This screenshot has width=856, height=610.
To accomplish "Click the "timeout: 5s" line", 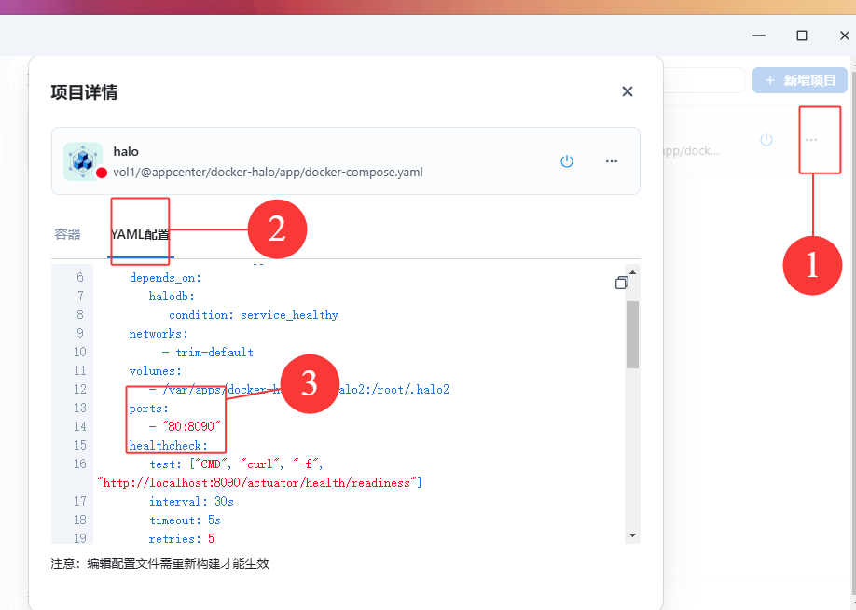I will coord(185,520).
